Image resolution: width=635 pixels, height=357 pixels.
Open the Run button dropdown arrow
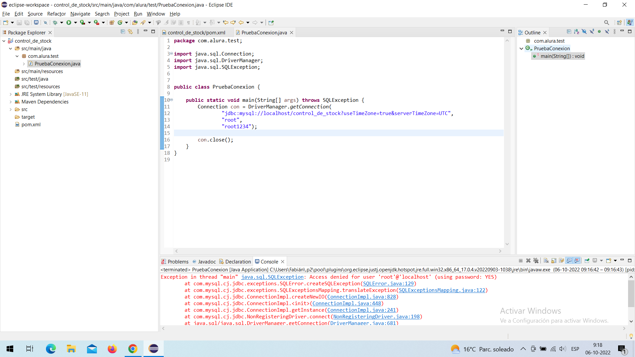(75, 22)
